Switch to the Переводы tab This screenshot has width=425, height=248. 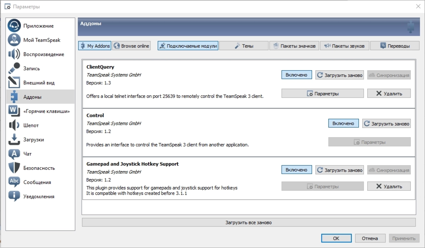coord(395,46)
